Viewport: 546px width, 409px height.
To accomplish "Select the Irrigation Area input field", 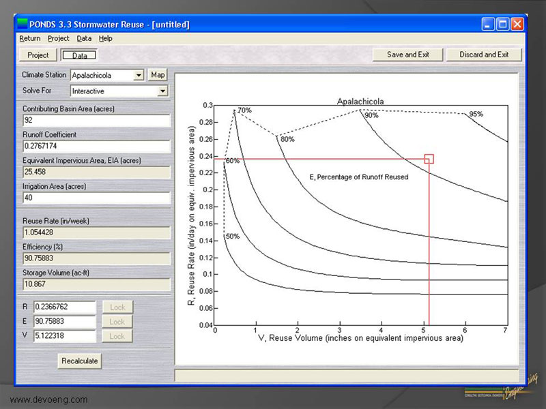I will 96,198.
